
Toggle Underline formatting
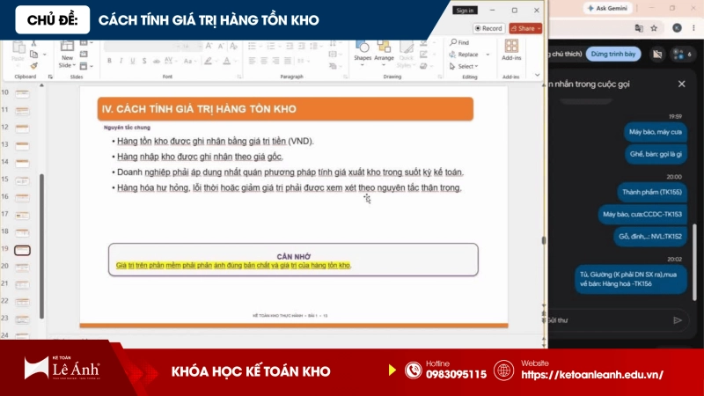point(133,61)
